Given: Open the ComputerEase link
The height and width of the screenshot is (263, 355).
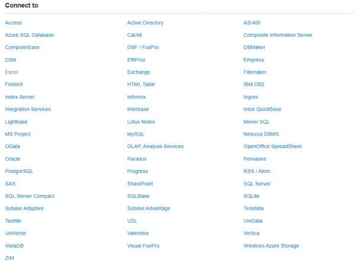Looking at the screenshot, I should (x=22, y=47).
